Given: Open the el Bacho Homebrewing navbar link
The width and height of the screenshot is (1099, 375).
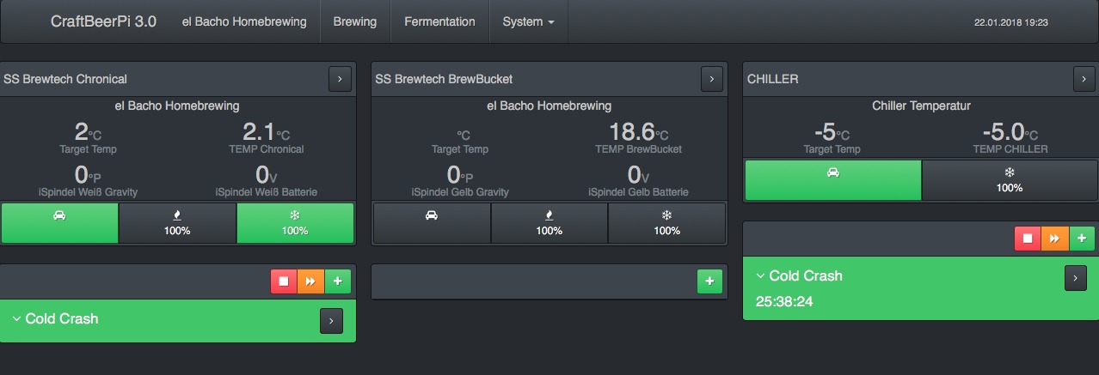Looking at the screenshot, I should pos(244,21).
